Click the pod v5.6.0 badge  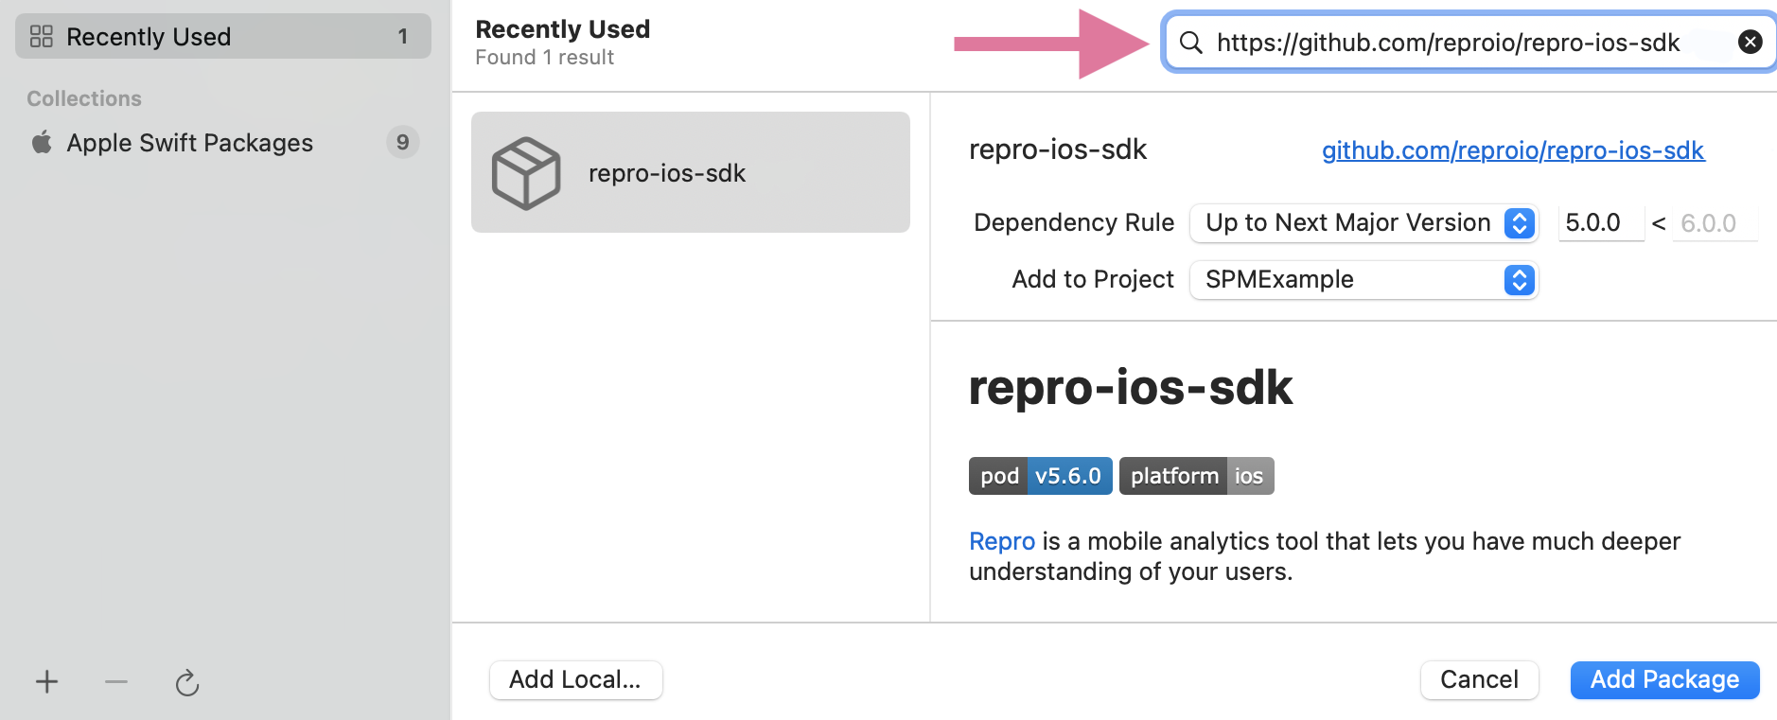point(1040,476)
